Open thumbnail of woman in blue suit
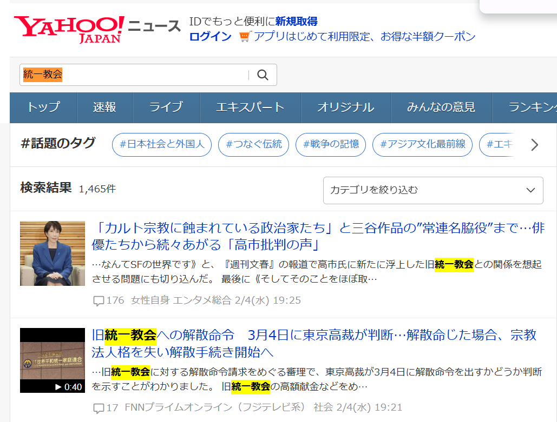 [53, 253]
